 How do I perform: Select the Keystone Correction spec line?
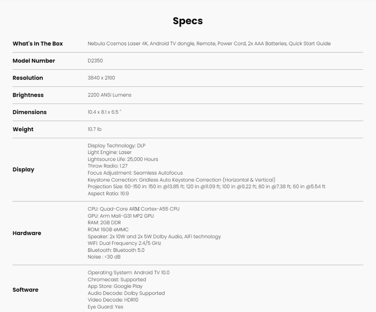tap(182, 180)
